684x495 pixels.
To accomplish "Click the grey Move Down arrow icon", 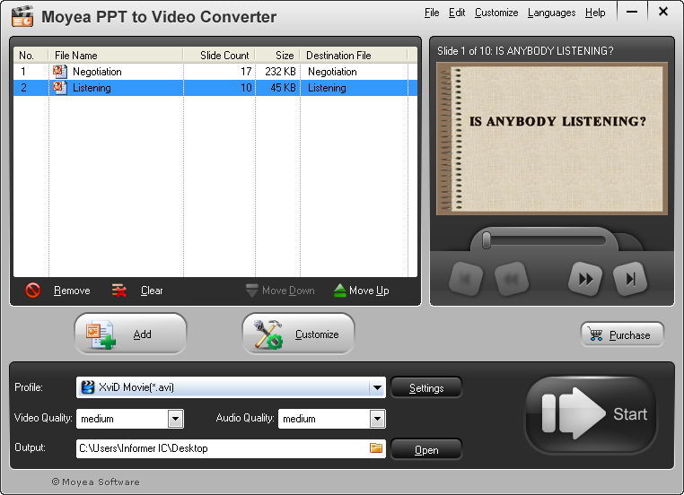I will (251, 291).
